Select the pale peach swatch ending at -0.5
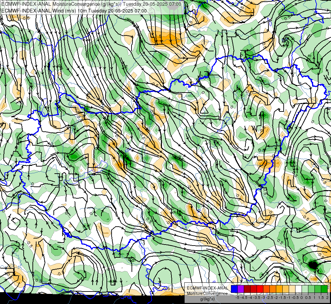This screenshot has width=331, height=304. point(292,289)
